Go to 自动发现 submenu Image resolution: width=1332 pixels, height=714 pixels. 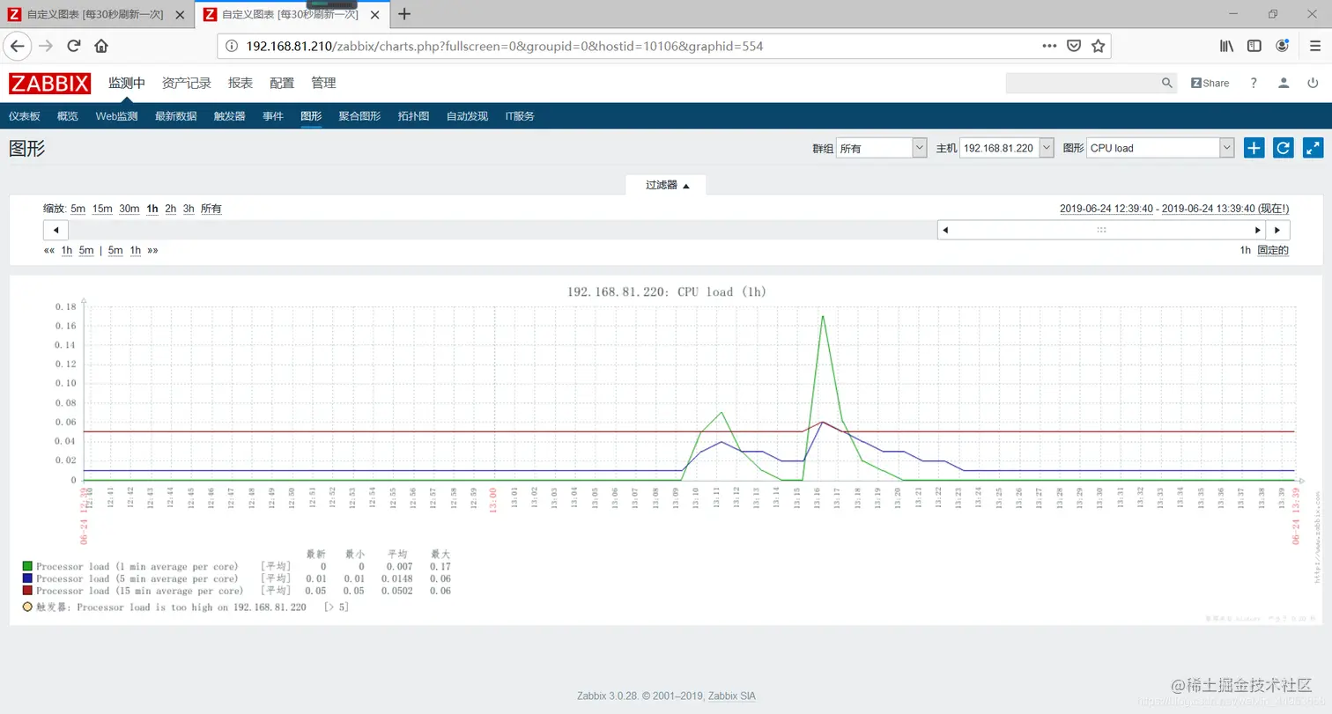point(467,116)
